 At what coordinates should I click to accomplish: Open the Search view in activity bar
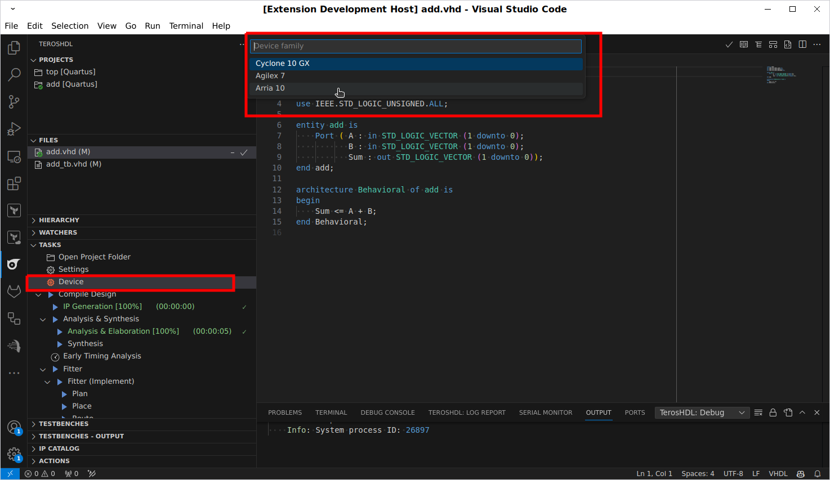(x=14, y=75)
